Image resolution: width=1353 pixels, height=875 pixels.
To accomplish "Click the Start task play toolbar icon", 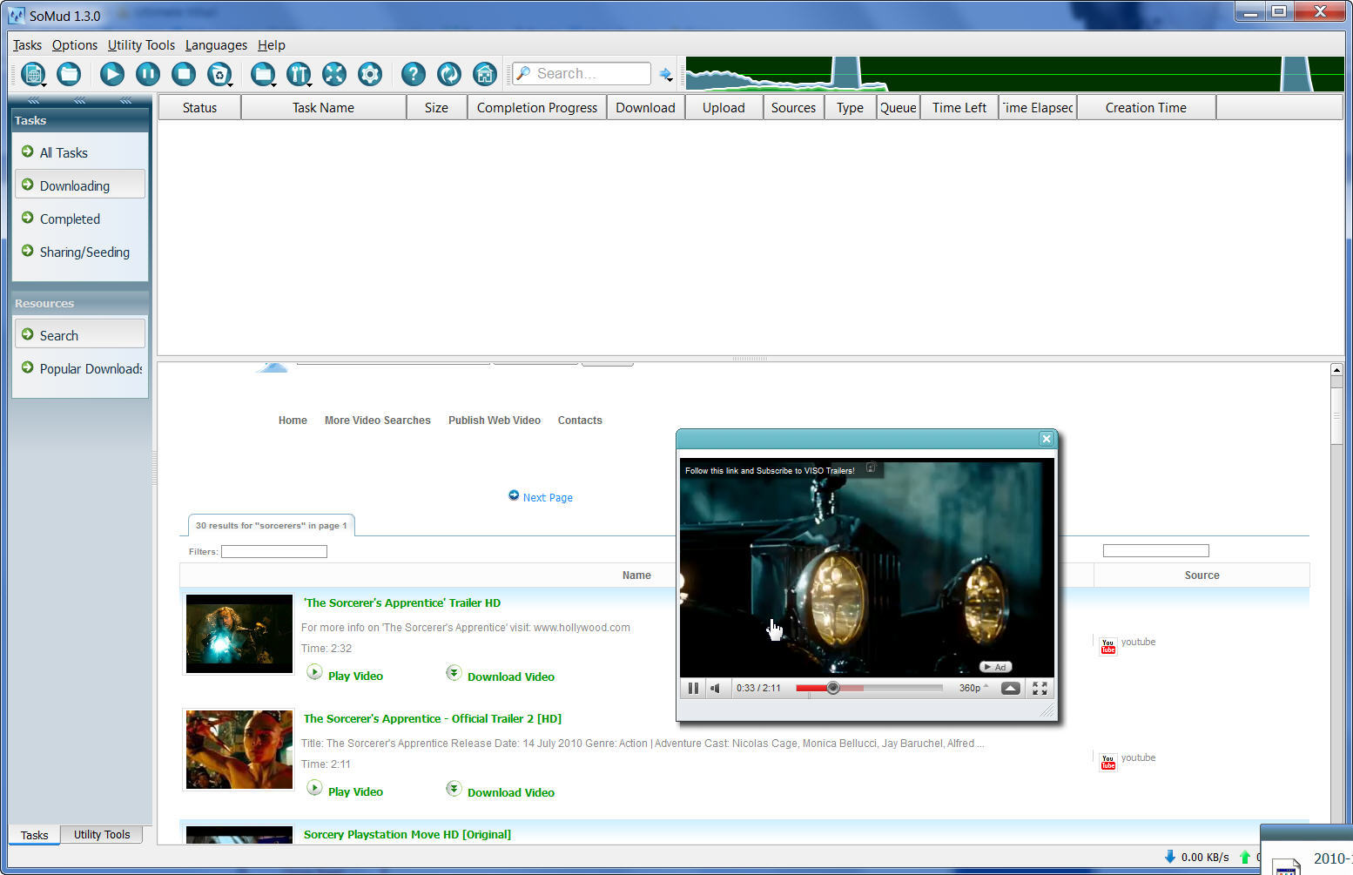I will [111, 74].
